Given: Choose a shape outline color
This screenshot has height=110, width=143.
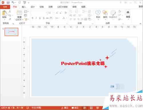Looking at the screenshot, I should (x=120, y=15).
